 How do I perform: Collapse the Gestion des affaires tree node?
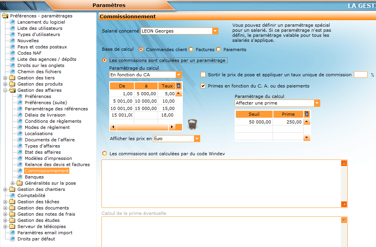click(5, 91)
